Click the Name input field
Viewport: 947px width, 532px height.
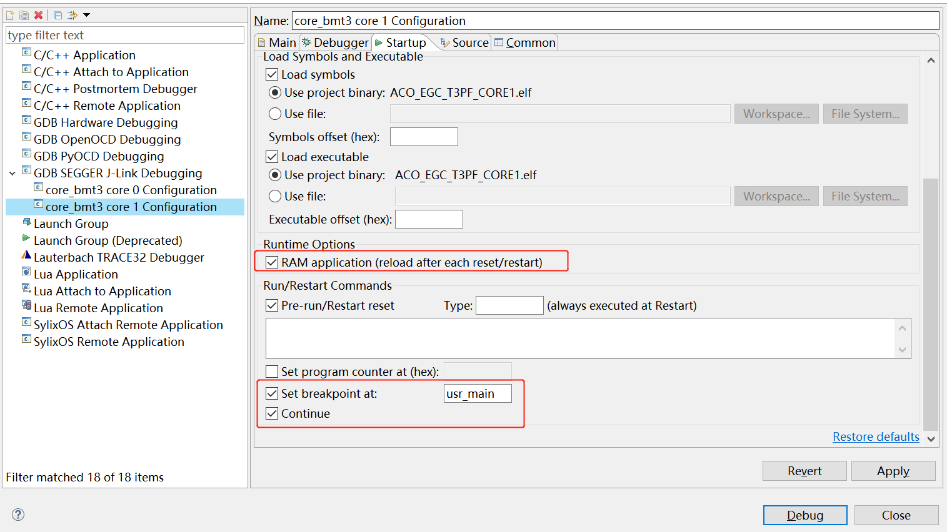point(616,21)
